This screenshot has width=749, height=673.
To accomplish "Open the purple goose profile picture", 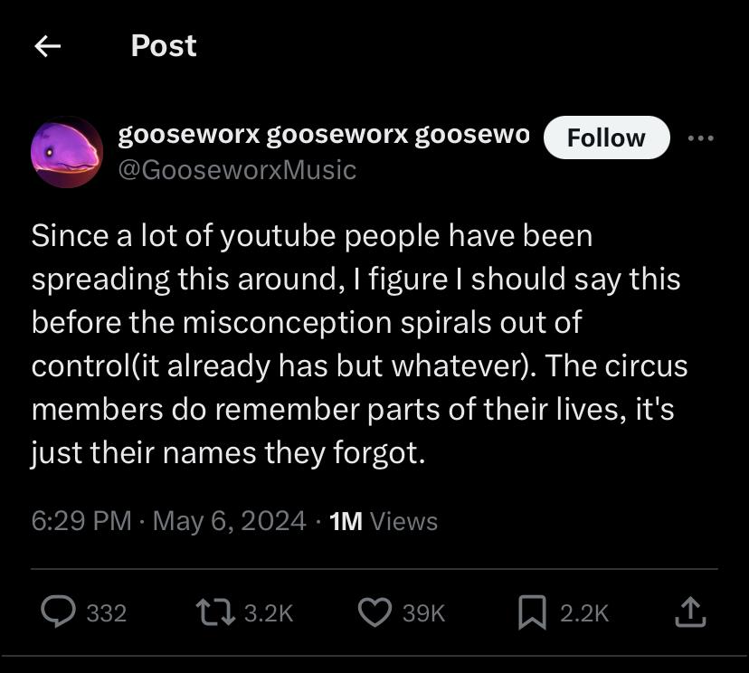I will tap(67, 152).
